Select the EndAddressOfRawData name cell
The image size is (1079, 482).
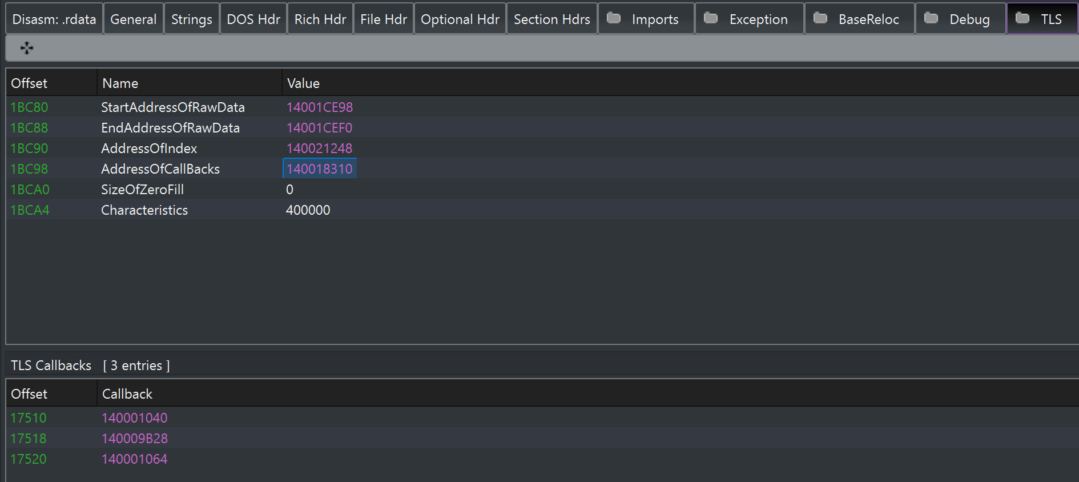click(x=170, y=128)
